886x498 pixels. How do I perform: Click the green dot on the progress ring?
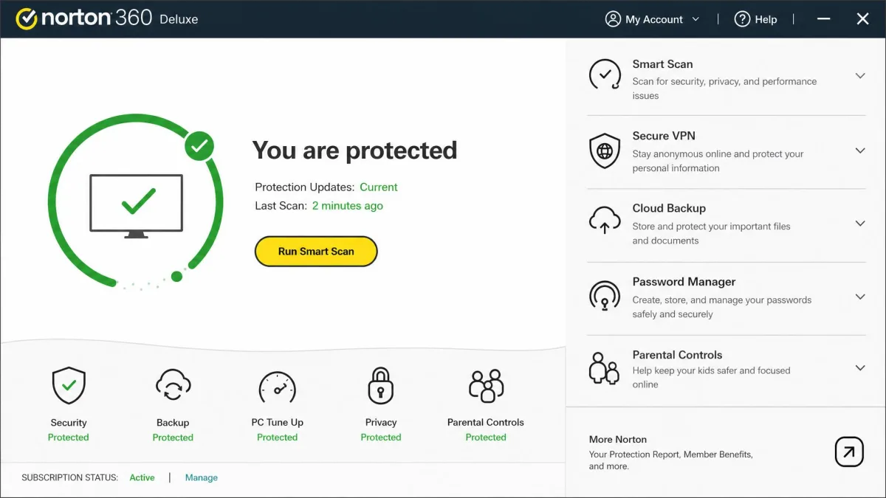[176, 277]
